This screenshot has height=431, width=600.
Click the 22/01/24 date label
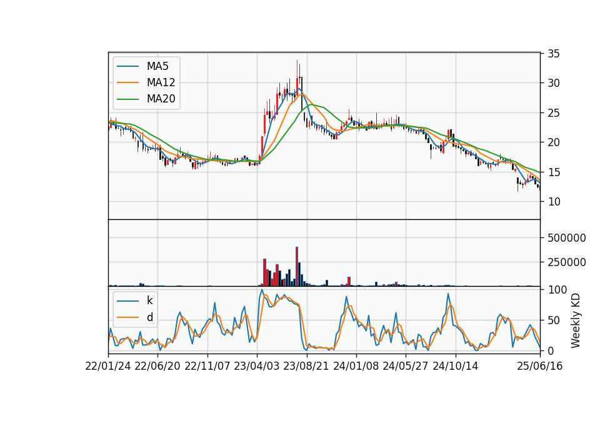point(108,367)
